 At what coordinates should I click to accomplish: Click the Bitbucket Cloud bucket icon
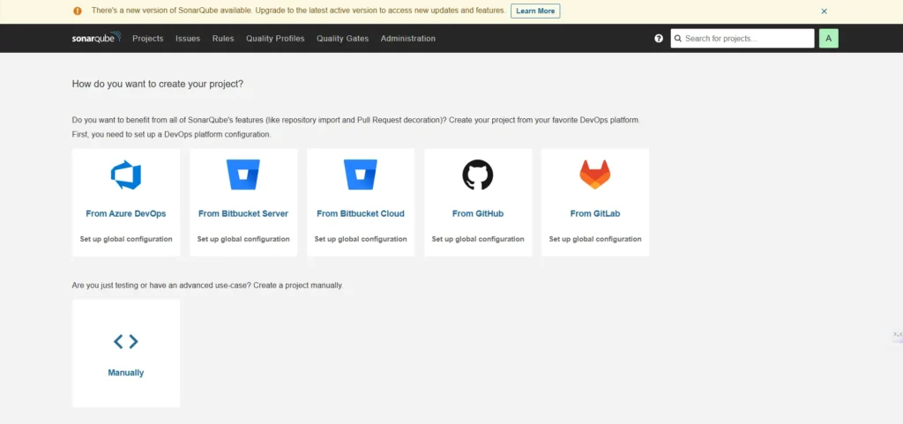pos(360,175)
